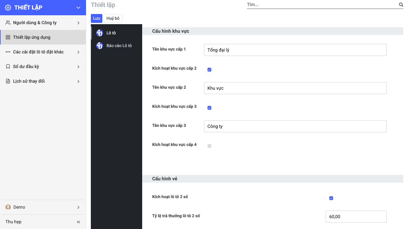Click the Demo user avatar

coord(8,207)
